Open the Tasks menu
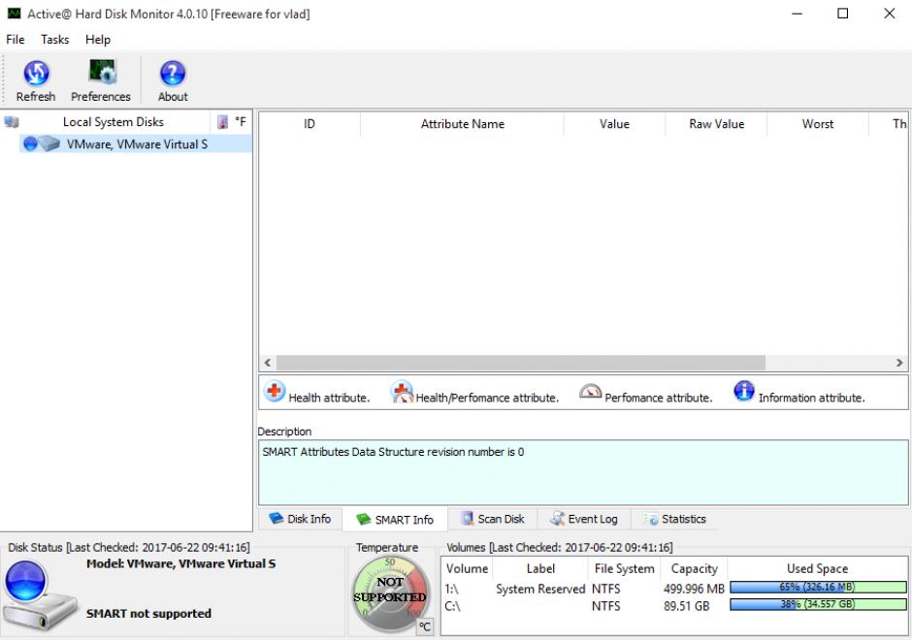This screenshot has height=640, width=912. pos(54,40)
